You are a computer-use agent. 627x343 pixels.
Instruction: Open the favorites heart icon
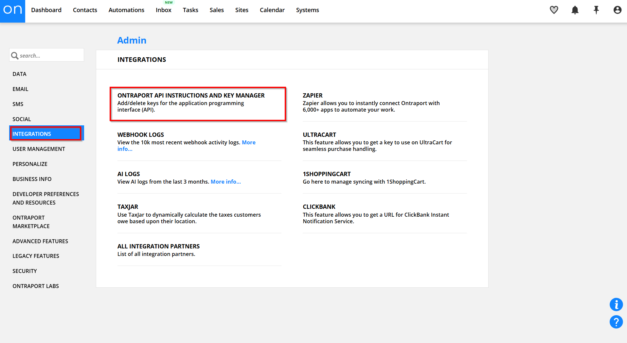(554, 10)
